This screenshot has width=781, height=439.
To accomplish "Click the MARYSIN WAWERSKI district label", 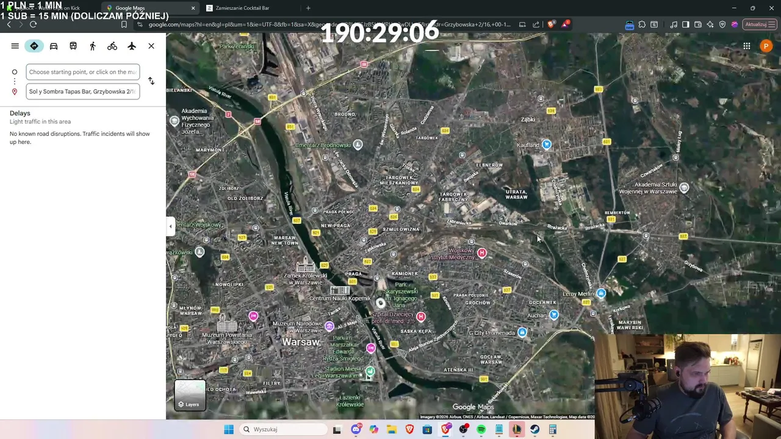I will tap(630, 325).
